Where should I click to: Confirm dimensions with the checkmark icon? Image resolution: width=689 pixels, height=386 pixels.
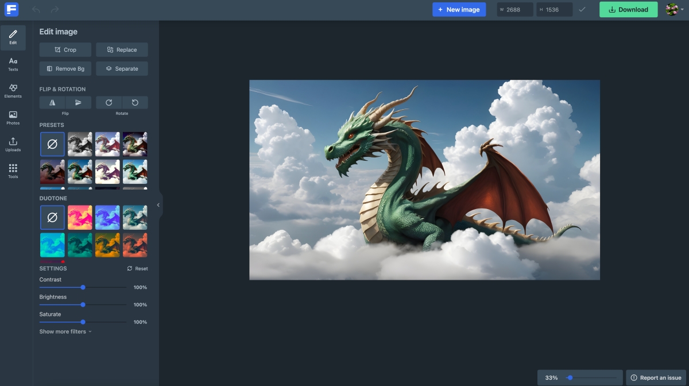tap(582, 9)
